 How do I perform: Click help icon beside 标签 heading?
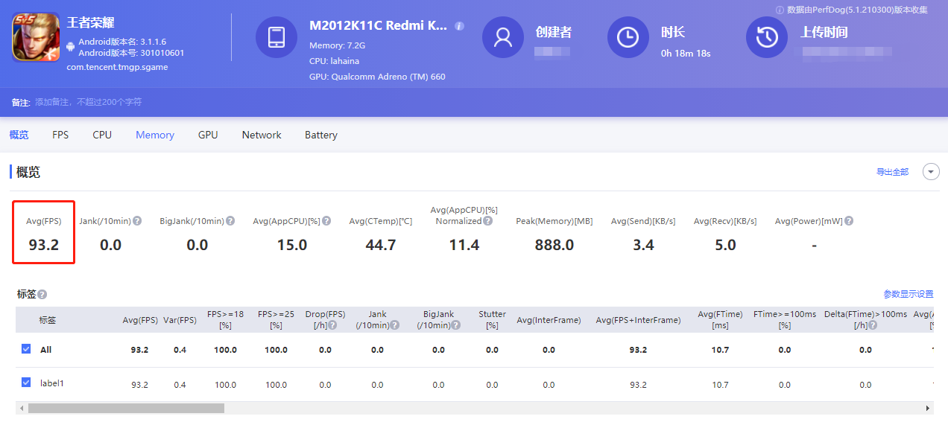click(42, 295)
